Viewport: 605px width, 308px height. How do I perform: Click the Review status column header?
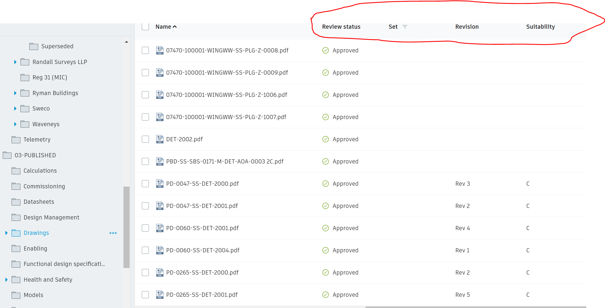(x=341, y=27)
